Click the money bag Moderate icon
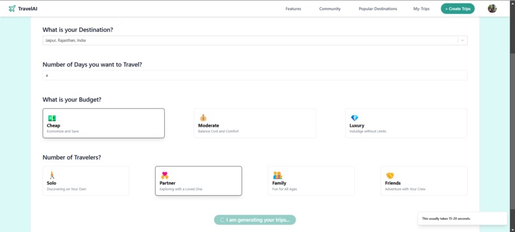The height and width of the screenshot is (232, 515). click(203, 118)
